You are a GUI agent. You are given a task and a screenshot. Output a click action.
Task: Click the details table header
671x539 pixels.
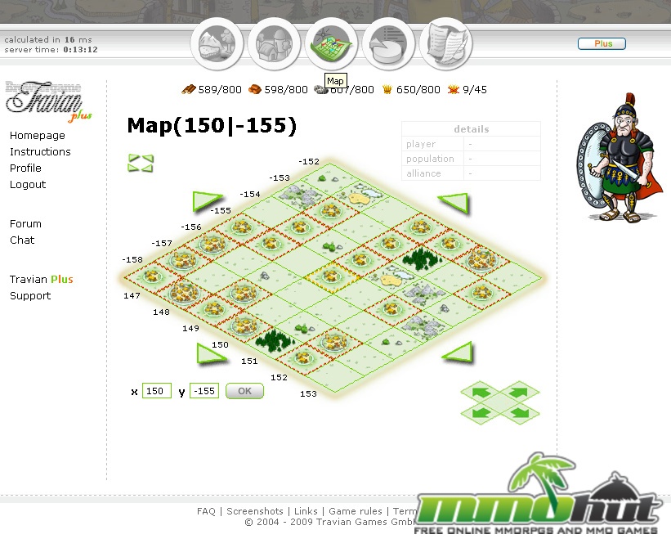click(471, 129)
